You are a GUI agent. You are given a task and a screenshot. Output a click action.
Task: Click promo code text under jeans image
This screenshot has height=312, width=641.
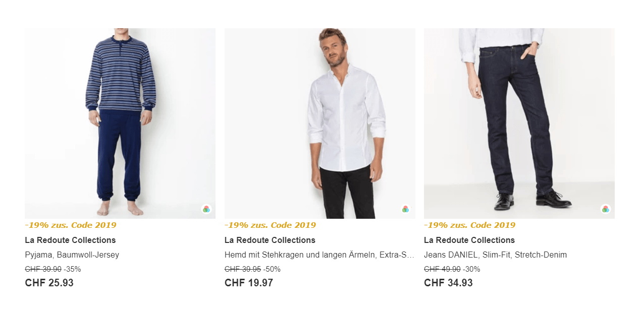click(469, 225)
